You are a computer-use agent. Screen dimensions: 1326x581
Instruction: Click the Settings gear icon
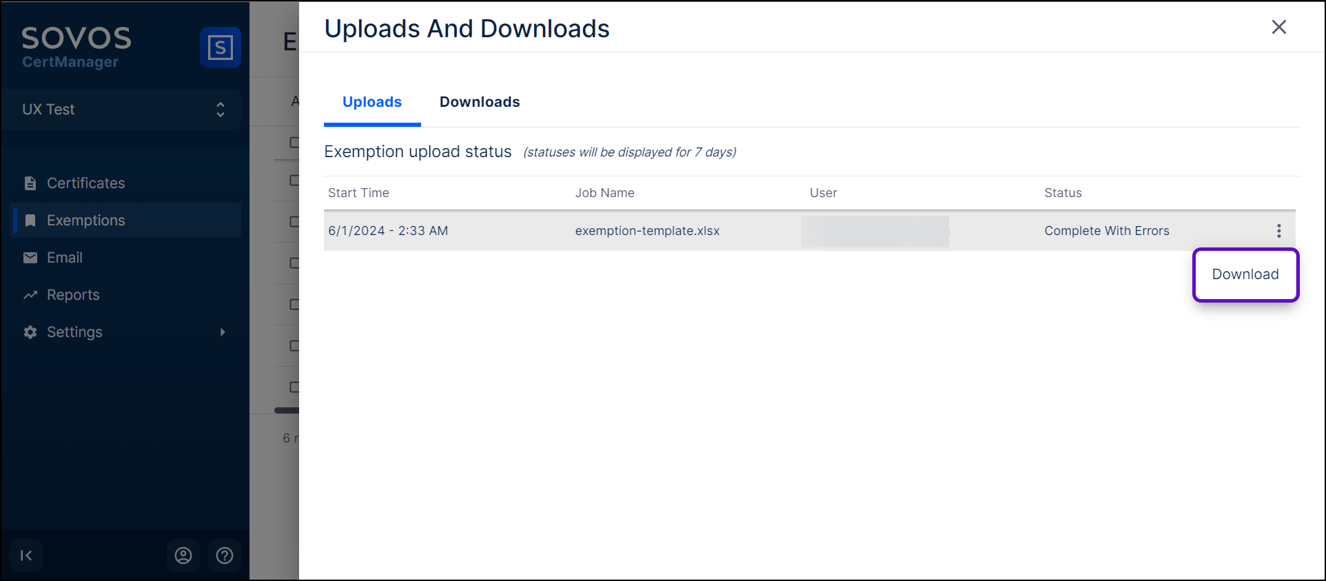pos(30,332)
